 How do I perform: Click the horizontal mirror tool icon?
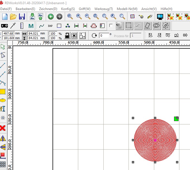pyautogui.click(x=3, y=138)
